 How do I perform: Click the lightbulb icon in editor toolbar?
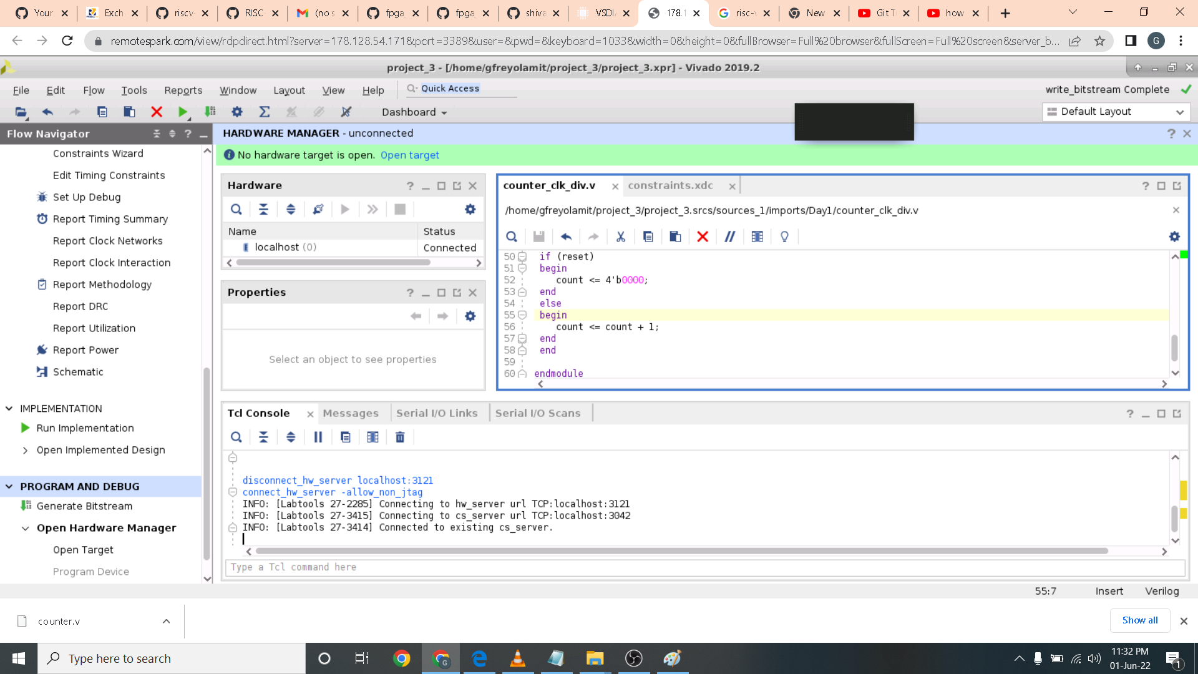pyautogui.click(x=784, y=237)
